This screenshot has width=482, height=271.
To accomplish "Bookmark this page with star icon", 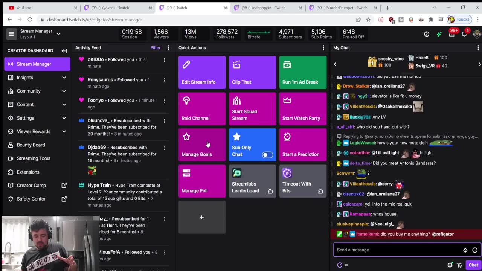I will tap(368, 20).
